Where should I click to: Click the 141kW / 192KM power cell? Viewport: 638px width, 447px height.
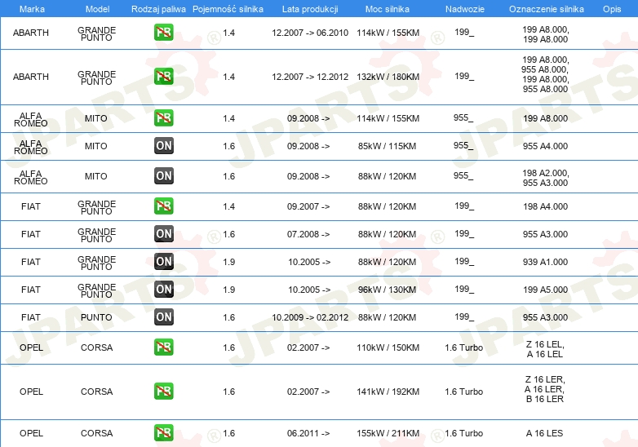coord(388,392)
